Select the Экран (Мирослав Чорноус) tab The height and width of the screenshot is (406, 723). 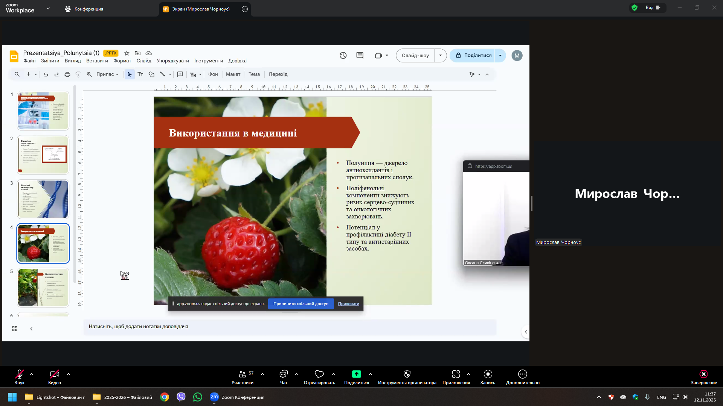pos(200,9)
